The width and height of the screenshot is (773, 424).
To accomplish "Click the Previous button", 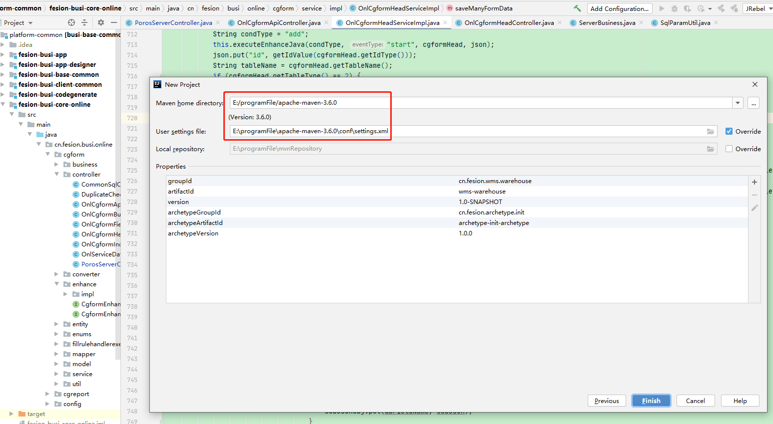I will [x=607, y=401].
